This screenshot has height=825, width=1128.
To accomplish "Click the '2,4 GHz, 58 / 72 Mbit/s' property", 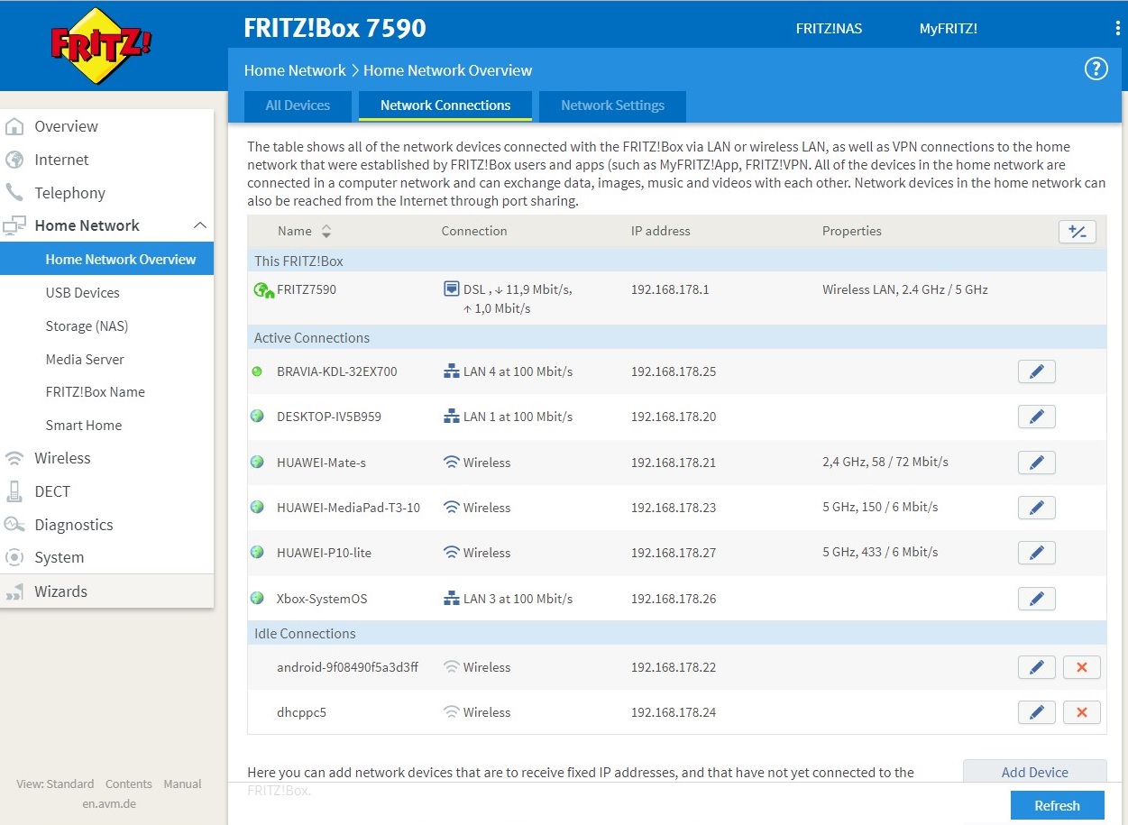I will (x=885, y=463).
